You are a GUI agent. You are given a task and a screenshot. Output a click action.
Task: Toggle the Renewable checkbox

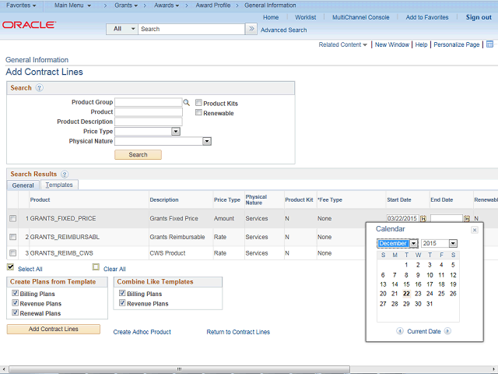199,113
